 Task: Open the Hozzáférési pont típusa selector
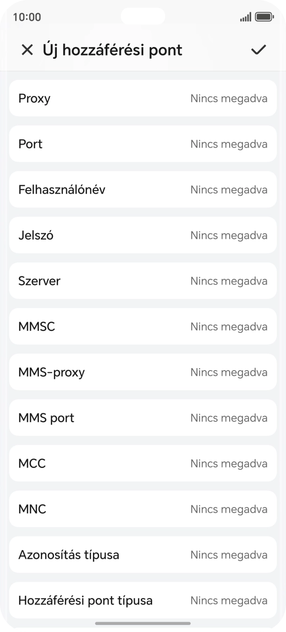coord(143,600)
